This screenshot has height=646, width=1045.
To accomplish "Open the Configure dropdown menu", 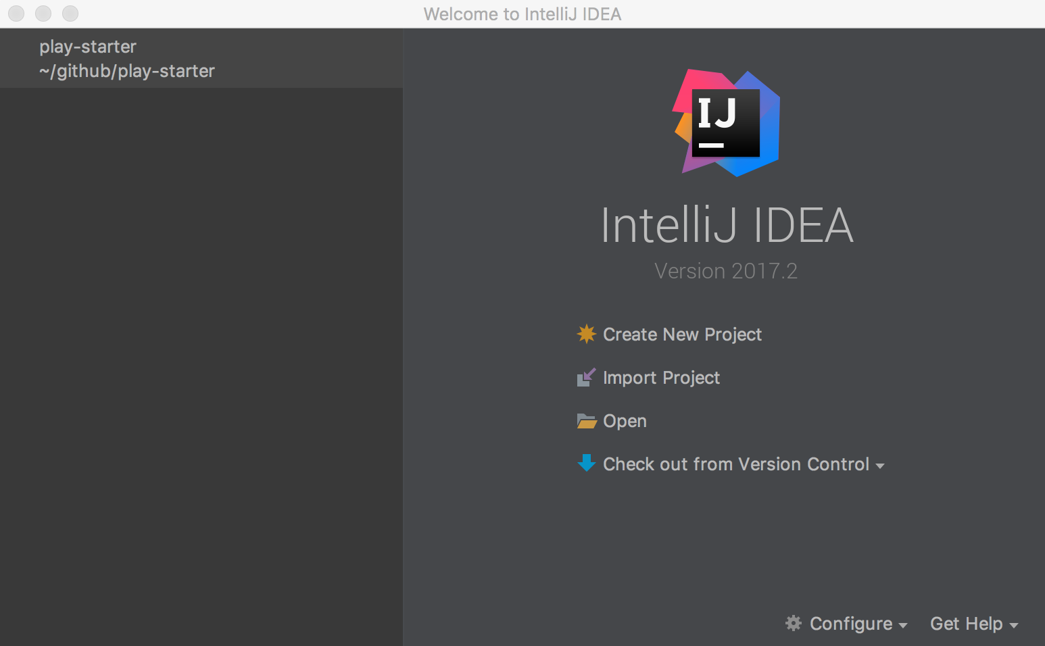I will [858, 624].
